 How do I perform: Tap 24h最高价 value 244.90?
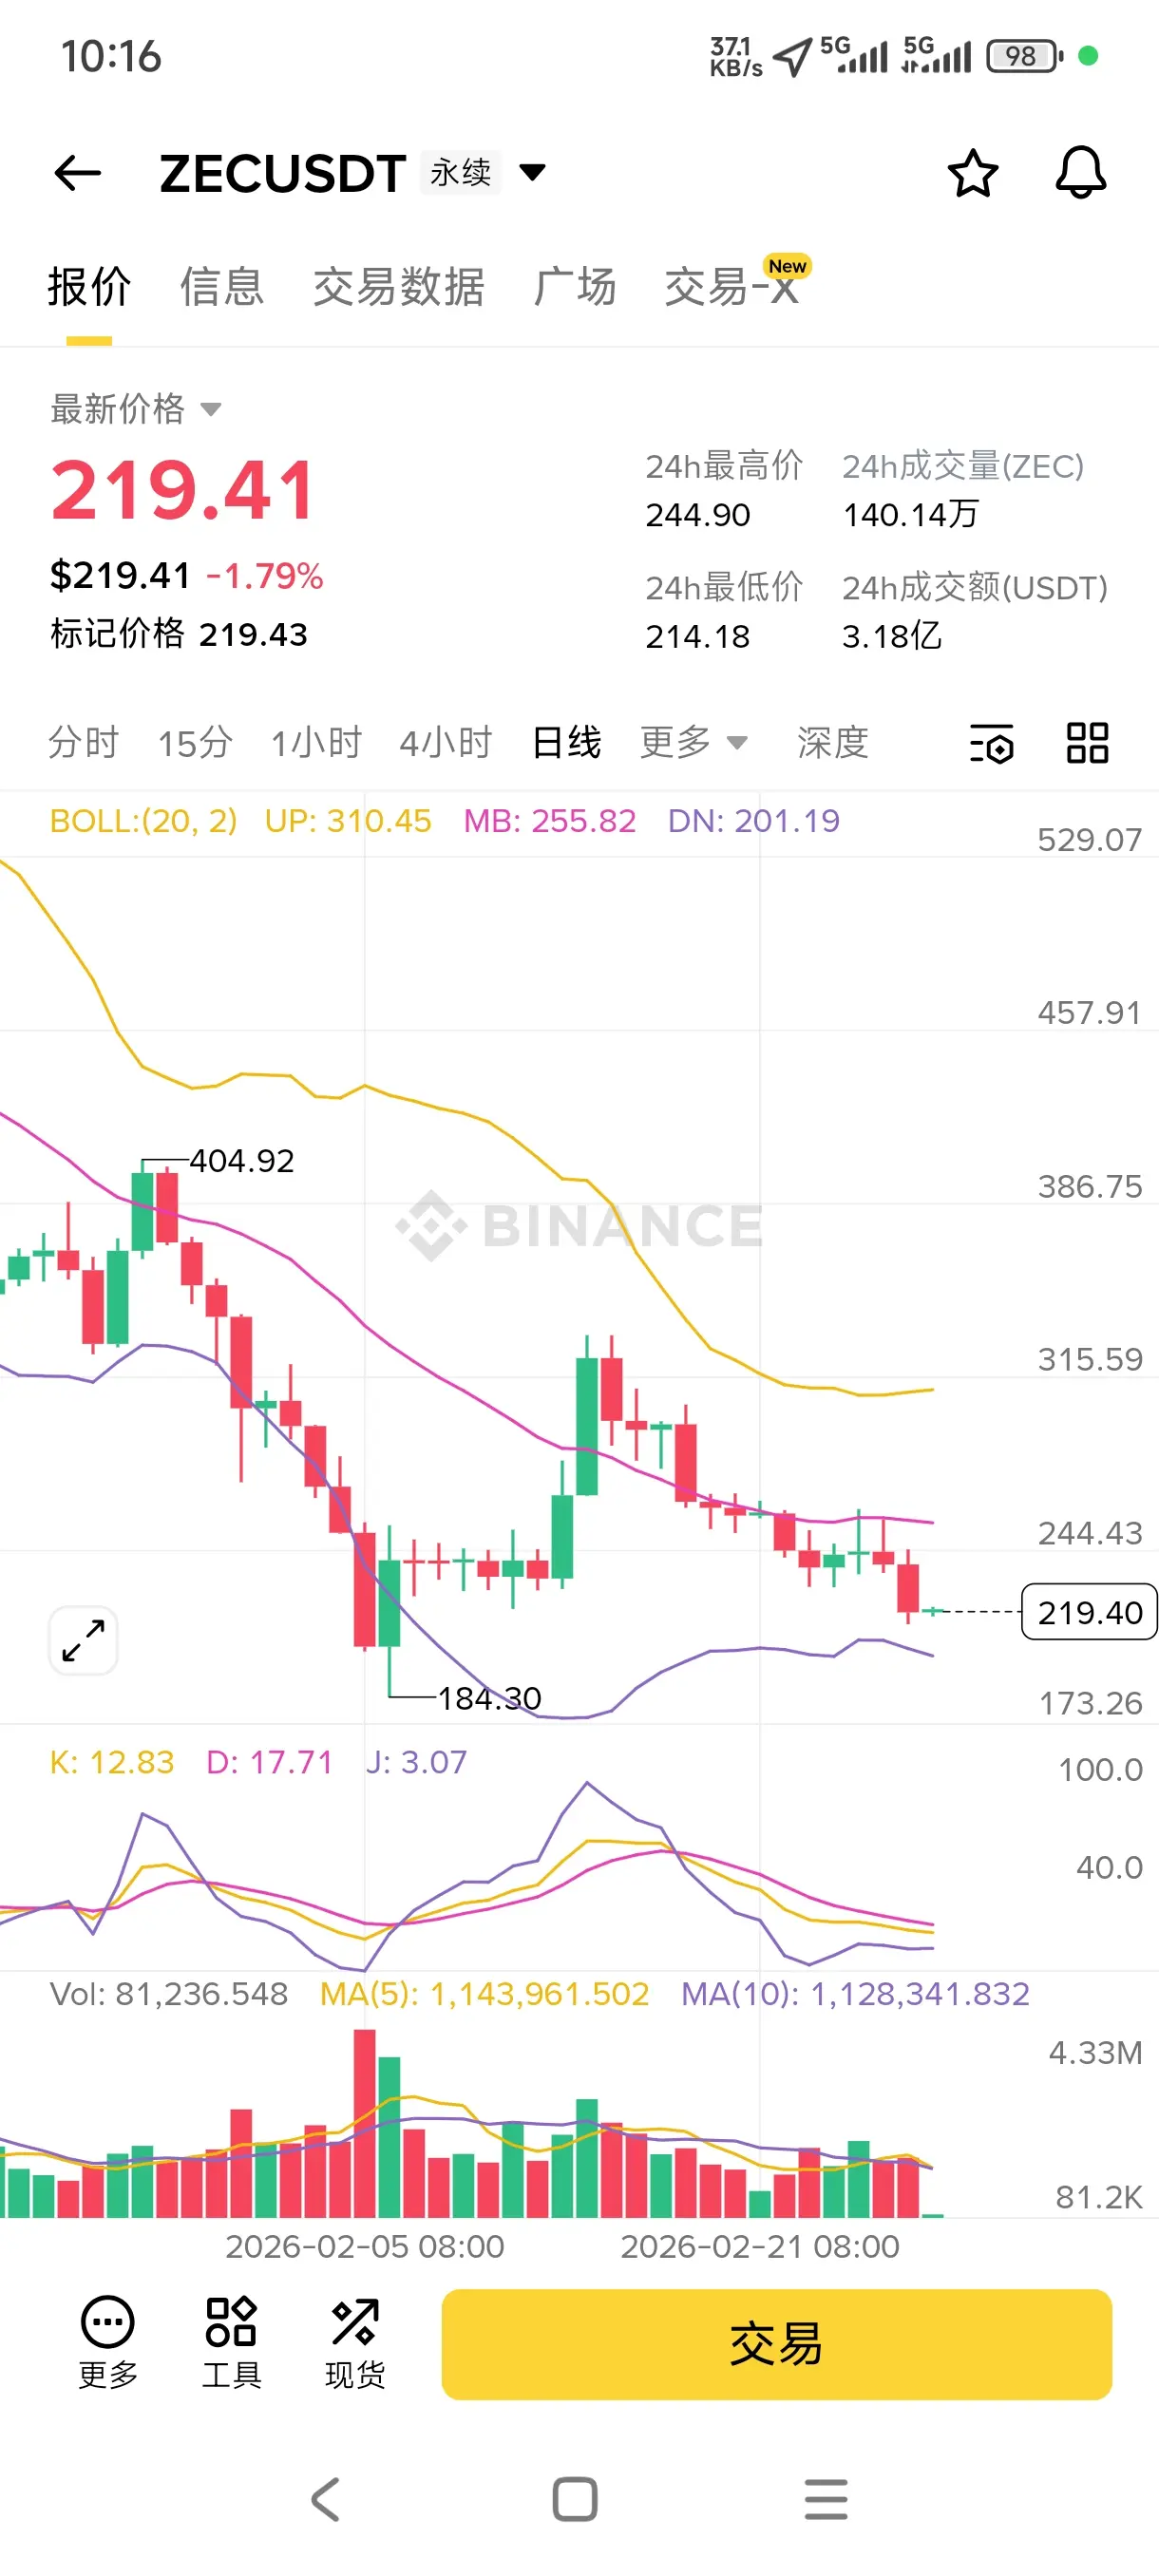(x=698, y=515)
